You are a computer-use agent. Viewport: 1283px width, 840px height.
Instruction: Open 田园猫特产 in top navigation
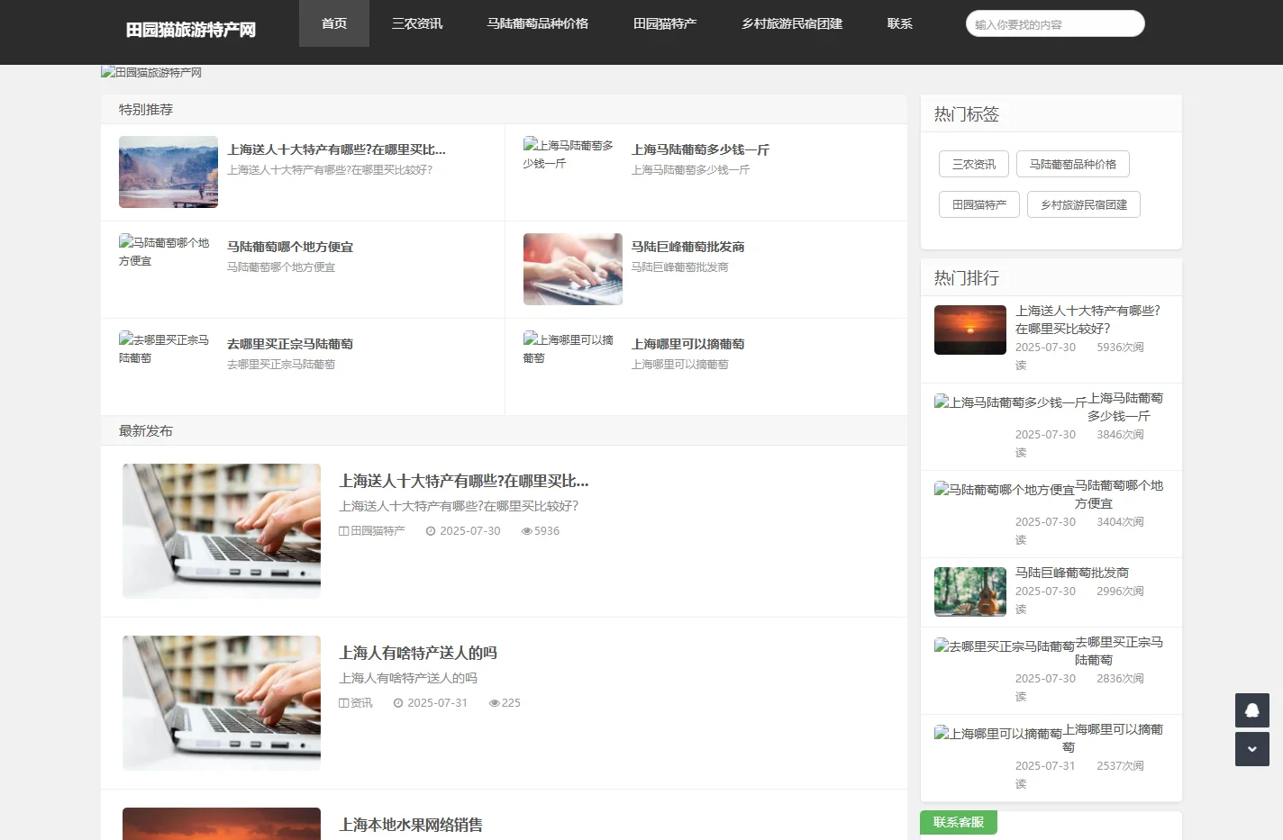click(665, 23)
